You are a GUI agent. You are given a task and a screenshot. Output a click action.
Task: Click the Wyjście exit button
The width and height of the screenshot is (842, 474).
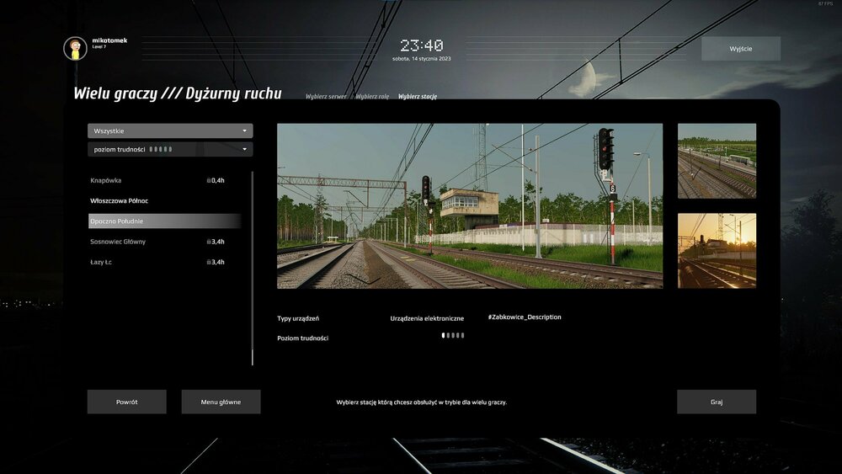(741, 48)
